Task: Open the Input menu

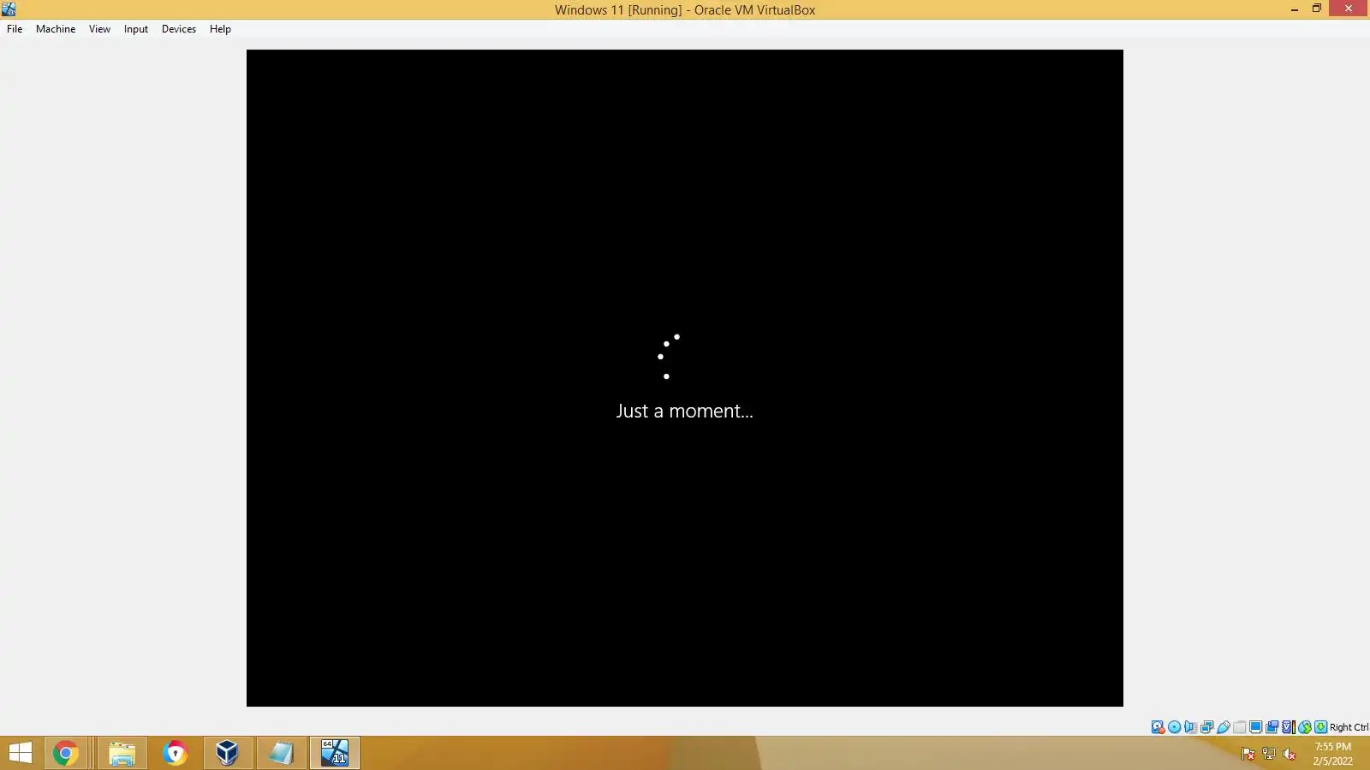Action: (x=135, y=29)
